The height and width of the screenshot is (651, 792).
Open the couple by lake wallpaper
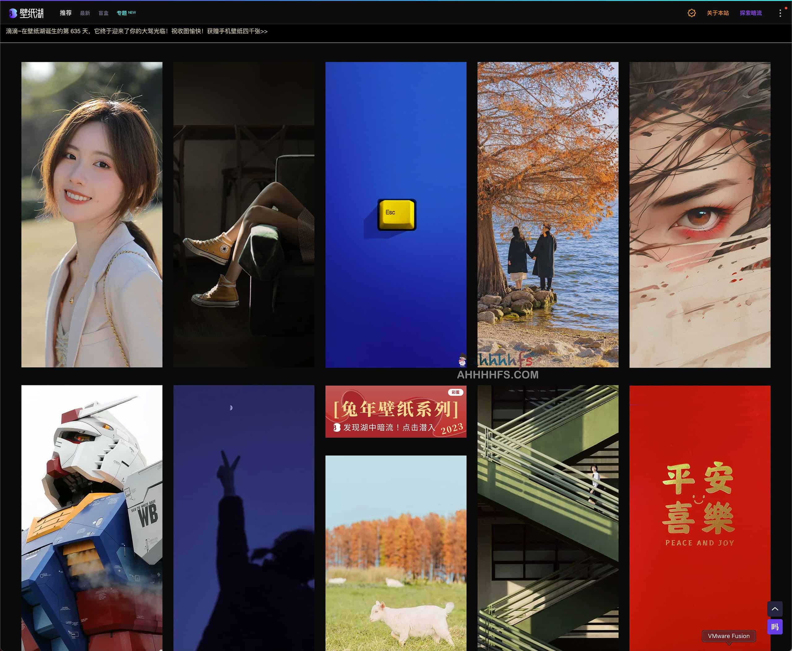click(548, 215)
